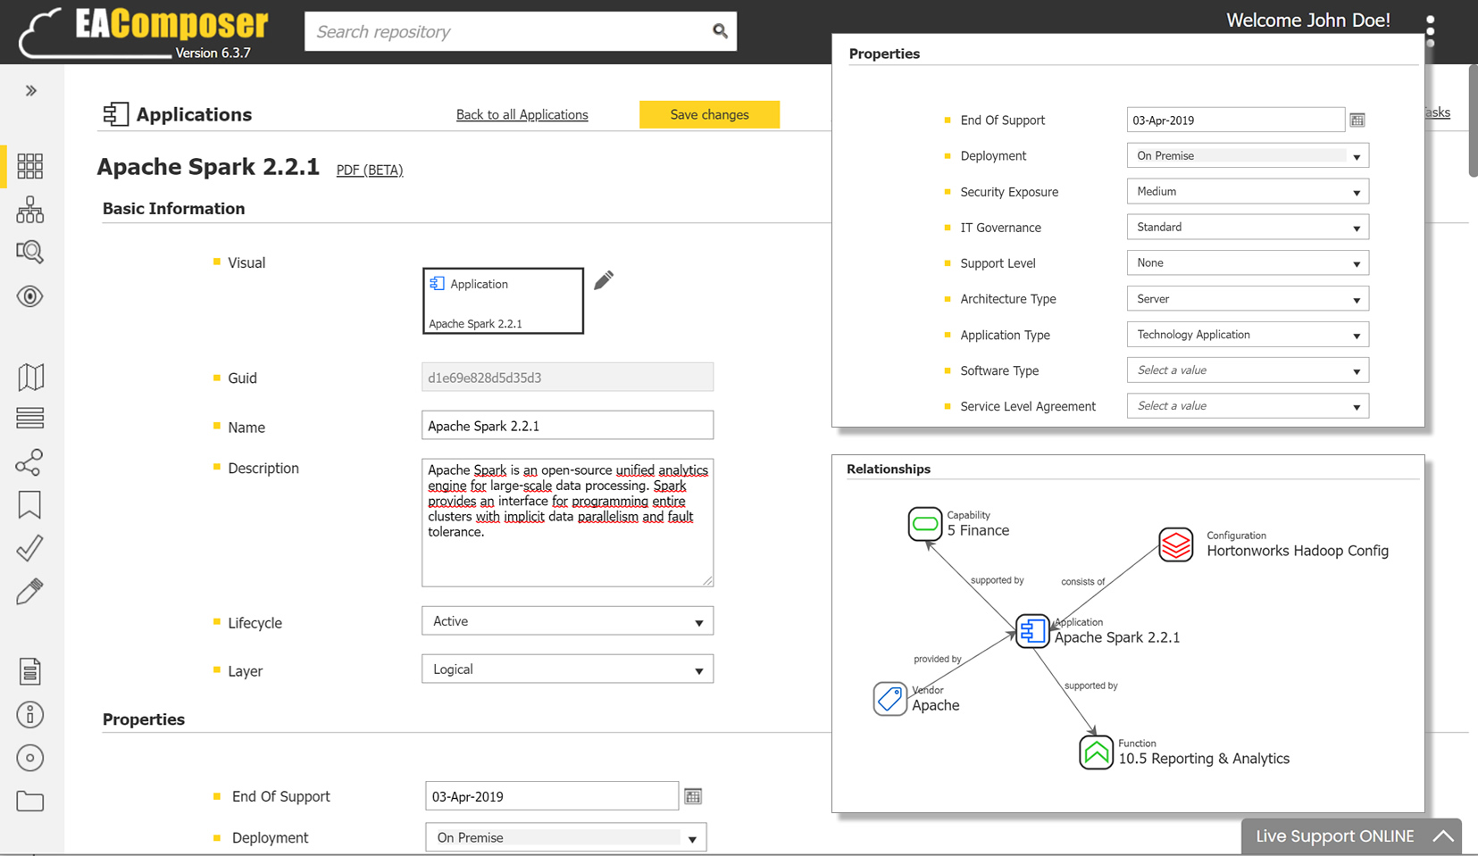The width and height of the screenshot is (1478, 856).
Task: Open the main Deployment dropdown
Action: 566,837
